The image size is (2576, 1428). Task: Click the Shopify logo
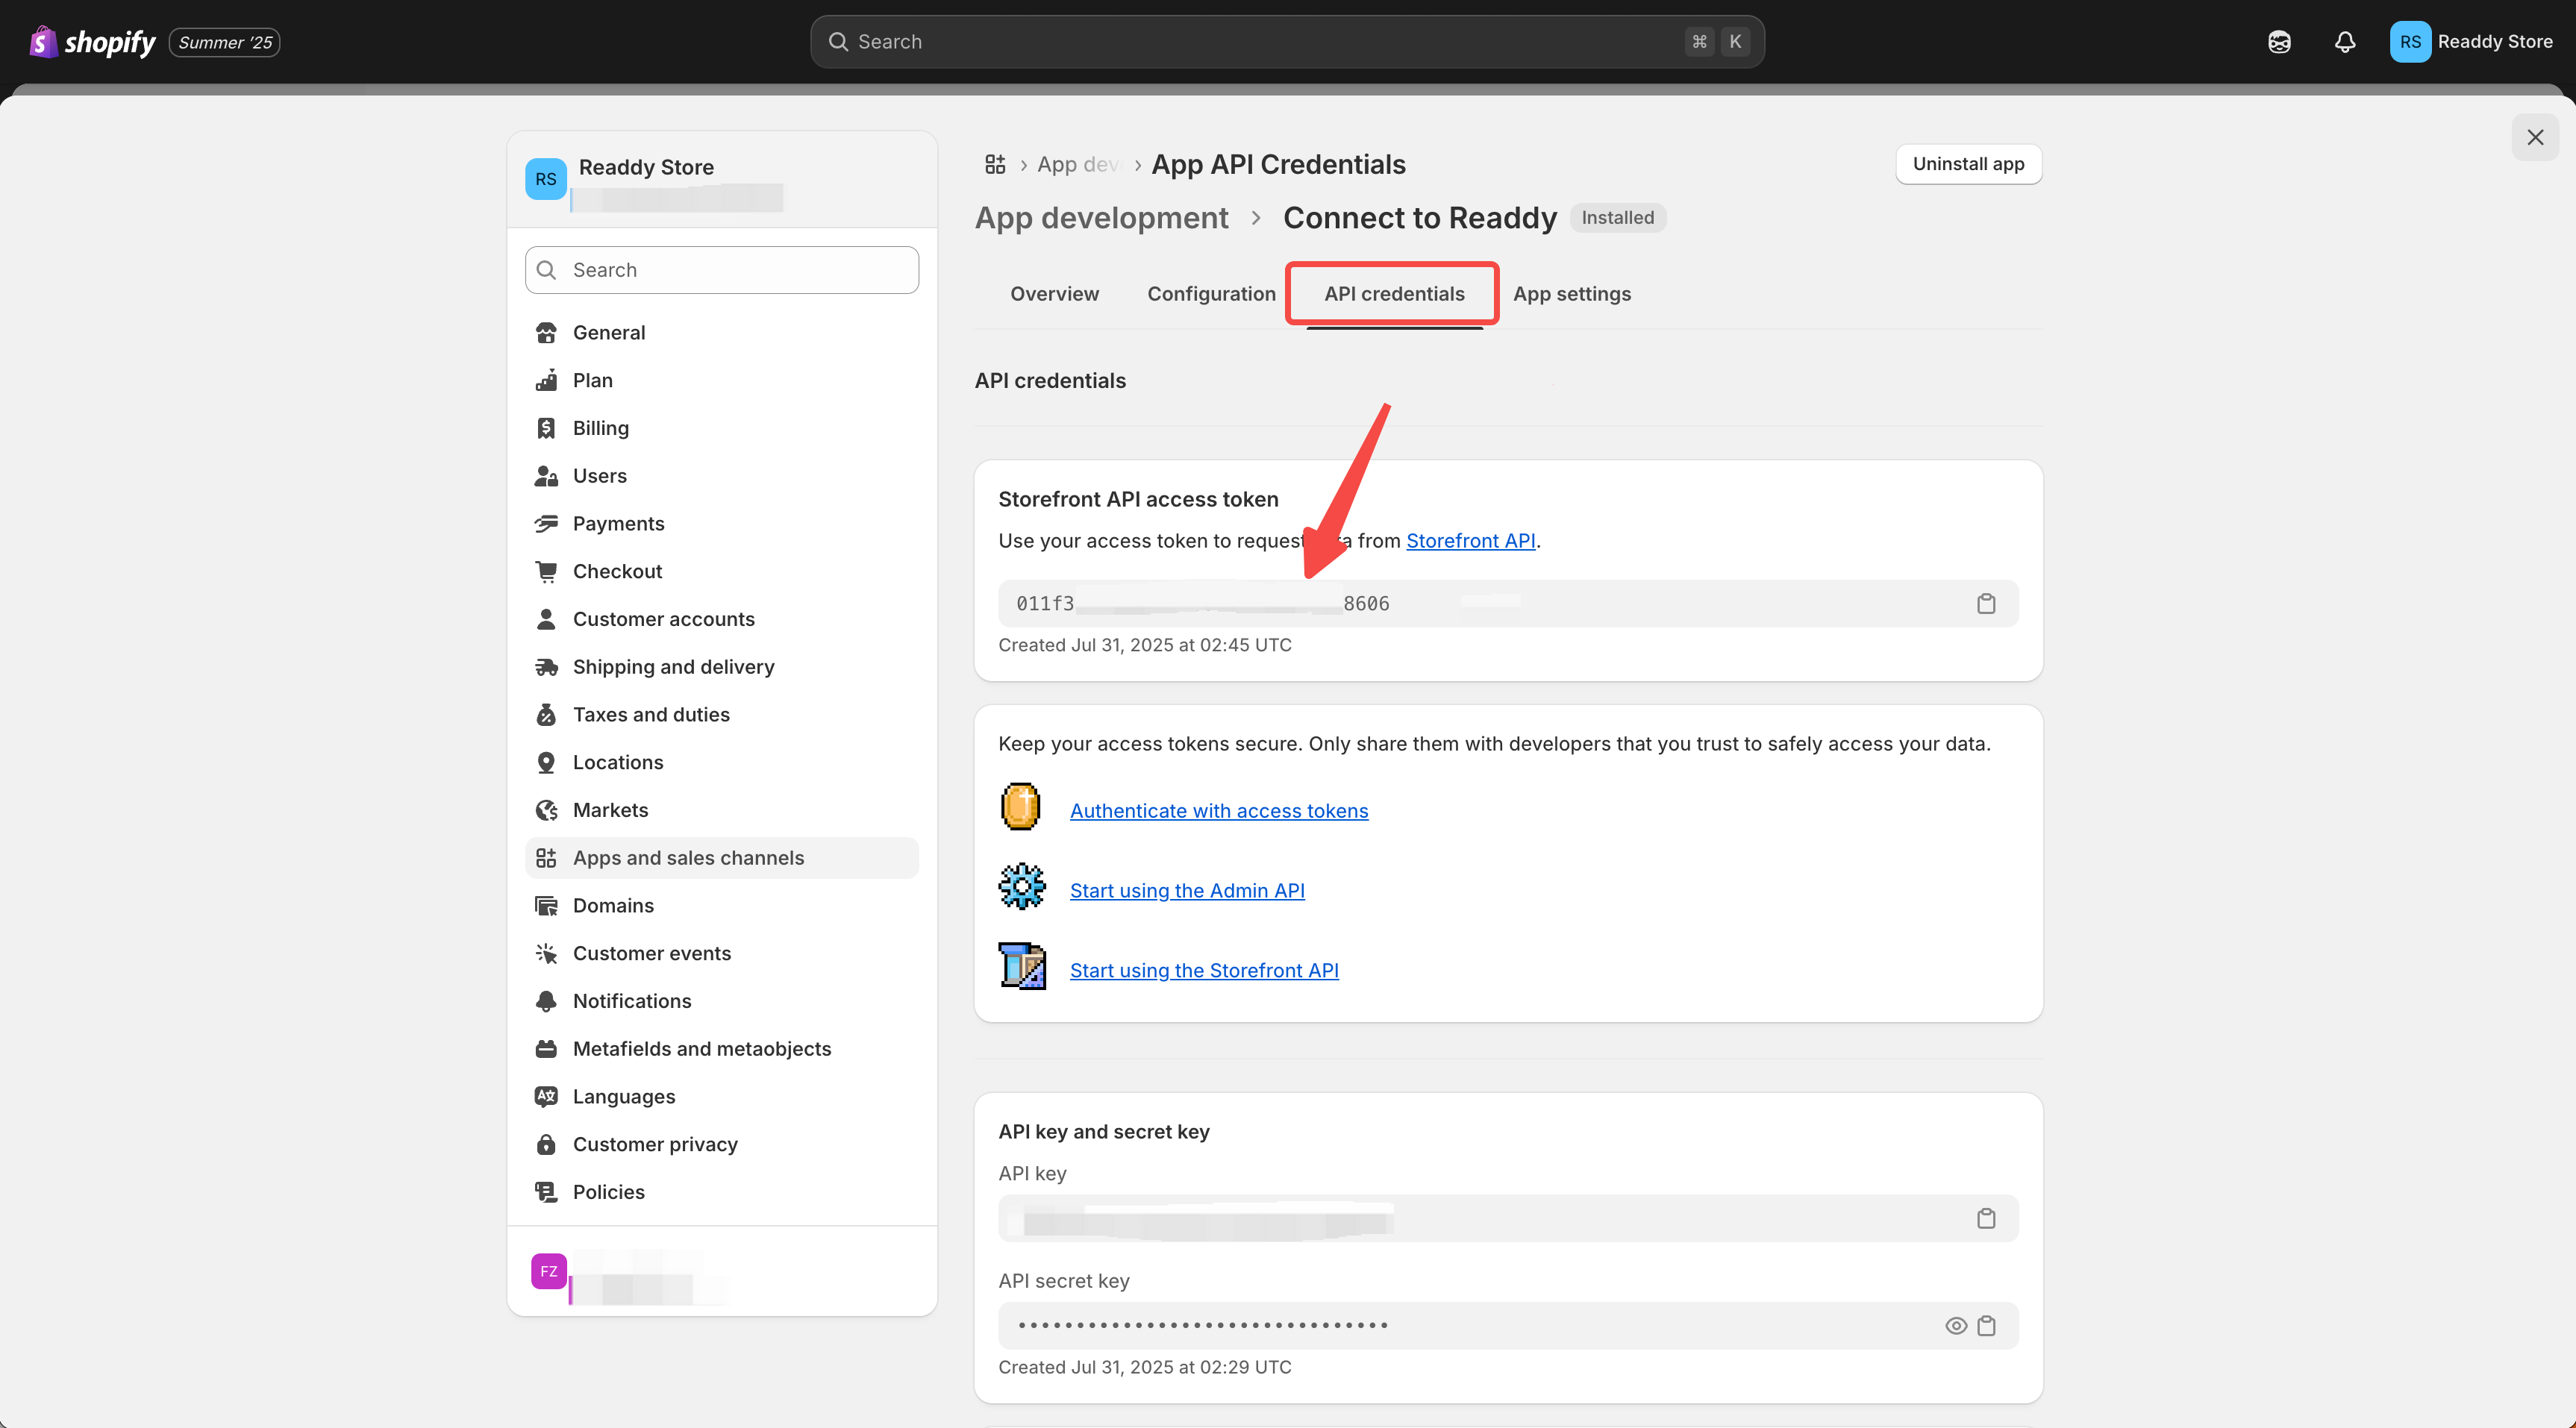pyautogui.click(x=92, y=42)
